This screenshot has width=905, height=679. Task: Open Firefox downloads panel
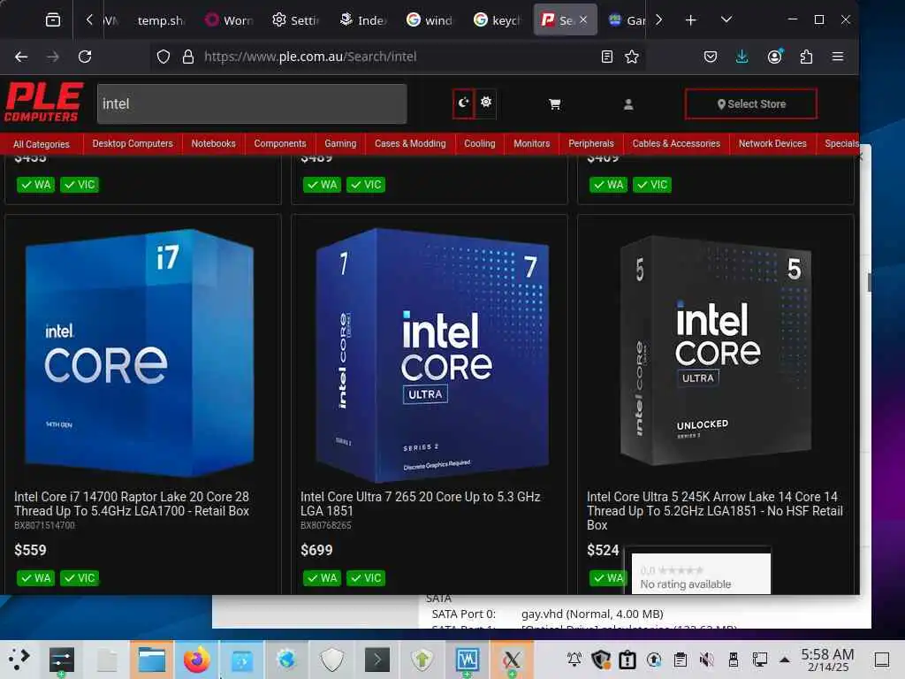[742, 57]
